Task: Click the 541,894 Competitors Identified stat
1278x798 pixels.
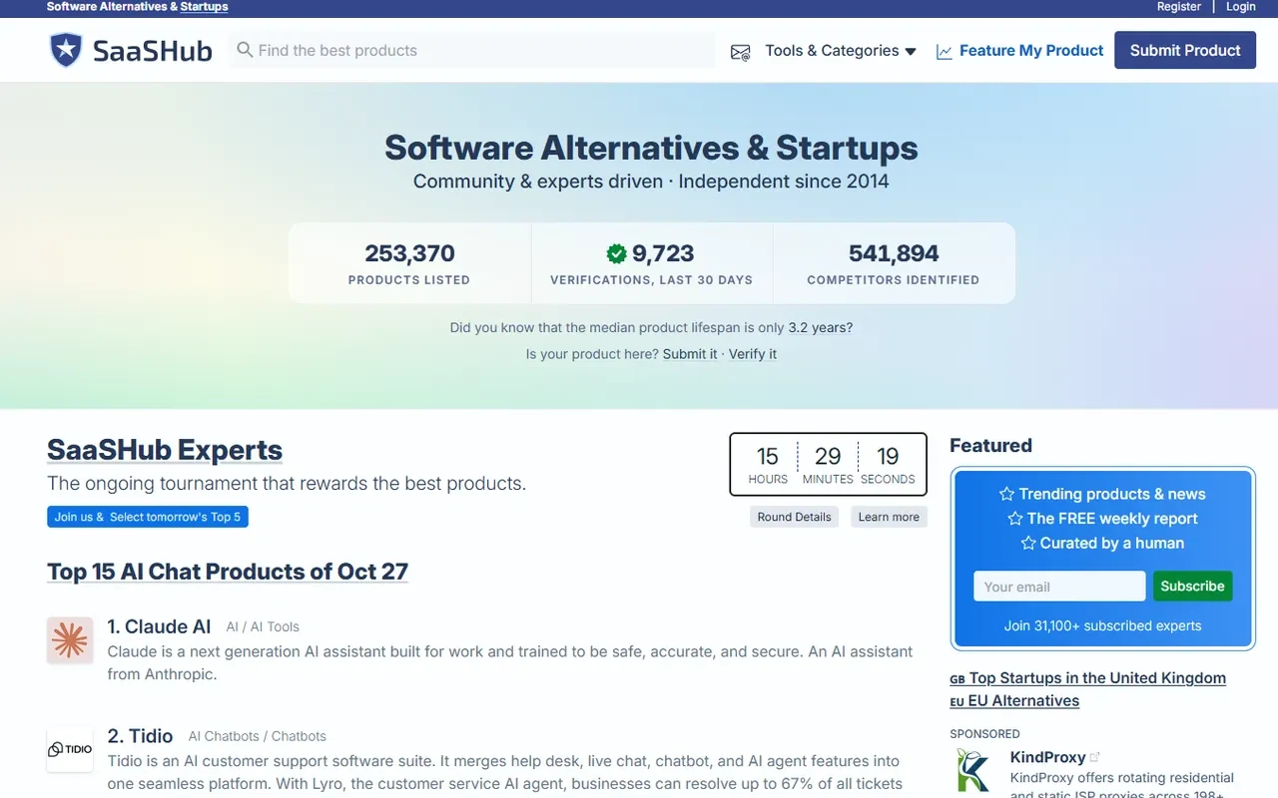Action: pos(894,264)
